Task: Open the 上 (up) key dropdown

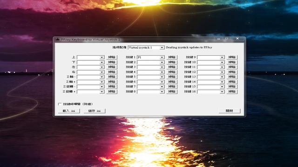Action: [90, 57]
